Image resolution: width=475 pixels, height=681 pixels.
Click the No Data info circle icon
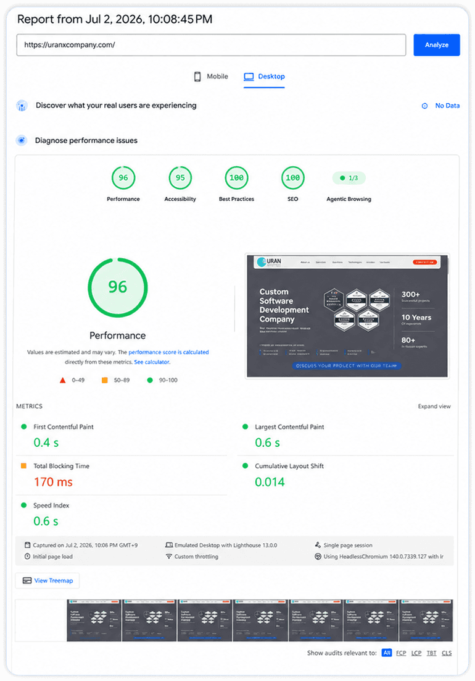point(425,106)
